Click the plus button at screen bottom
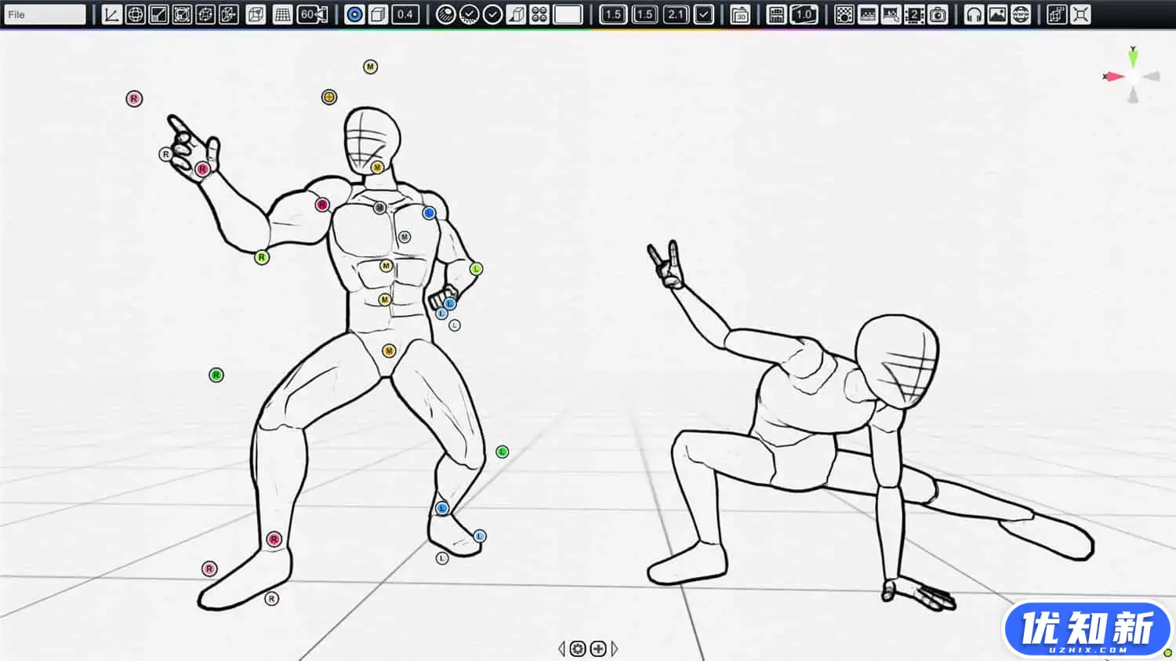This screenshot has width=1176, height=661. 598,648
